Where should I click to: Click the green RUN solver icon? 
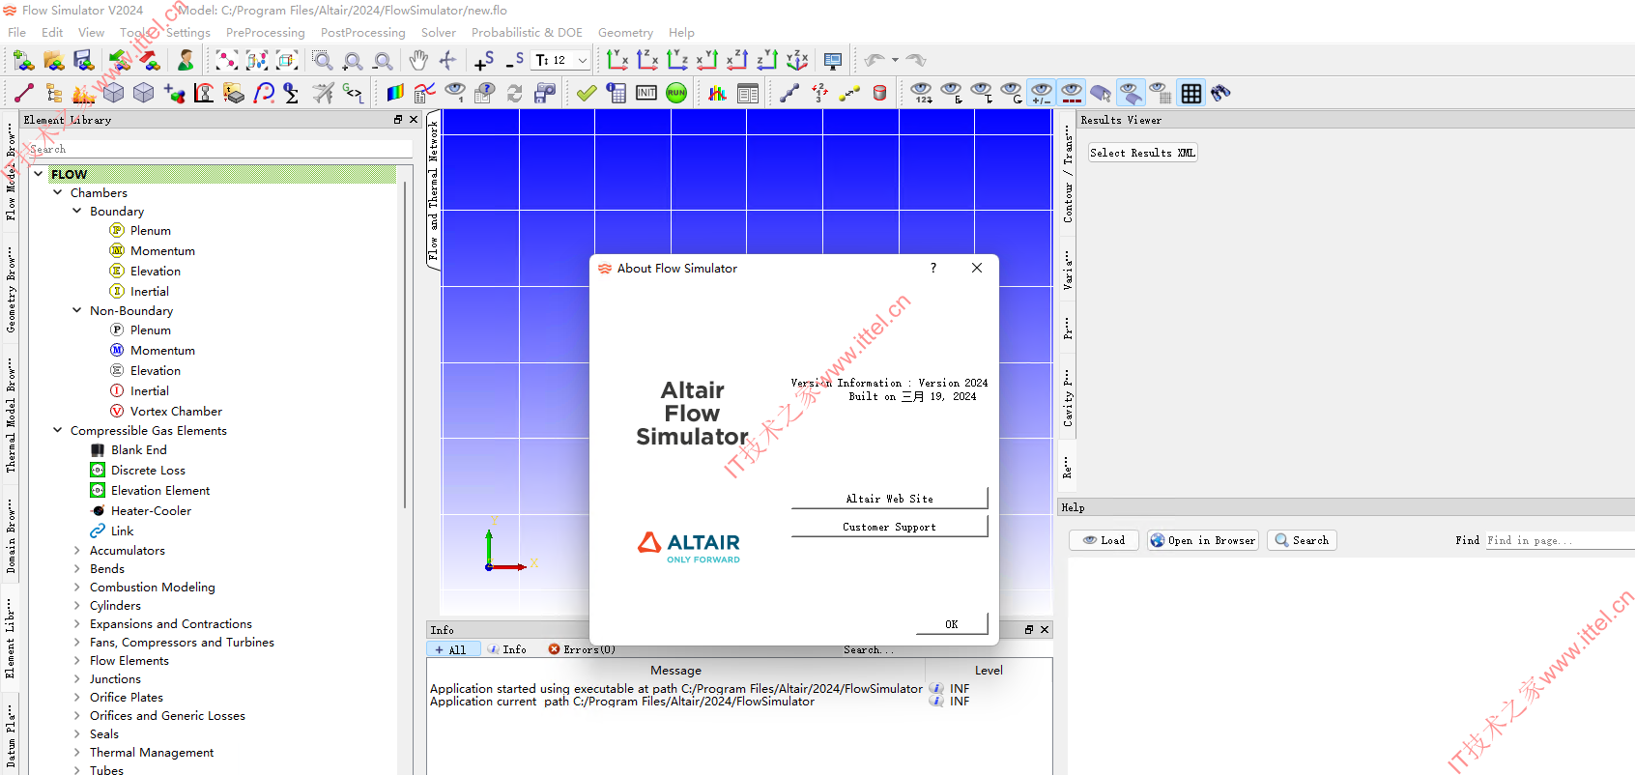[676, 93]
